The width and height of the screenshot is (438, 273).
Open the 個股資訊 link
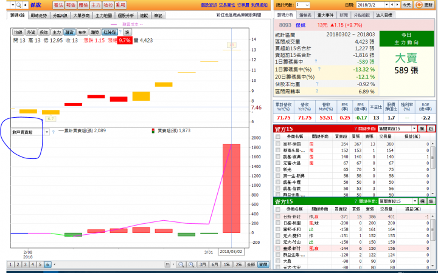[209, 5]
